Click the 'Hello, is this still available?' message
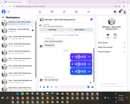This screenshot has height=104, width=130. pyautogui.click(x=54, y=41)
